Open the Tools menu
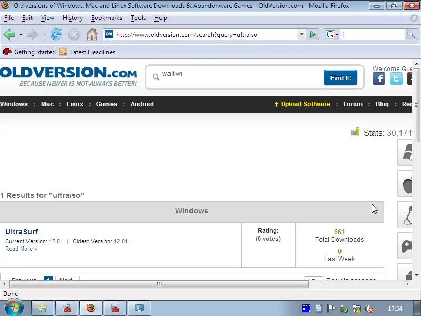This screenshot has width=421, height=316. tap(138, 18)
